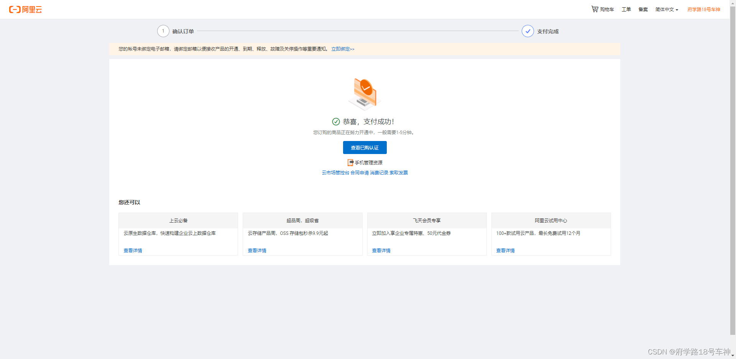Click the green payment success checkmark icon

click(x=336, y=121)
